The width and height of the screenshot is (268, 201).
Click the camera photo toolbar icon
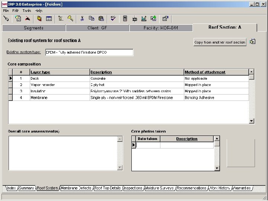click(x=134, y=18)
